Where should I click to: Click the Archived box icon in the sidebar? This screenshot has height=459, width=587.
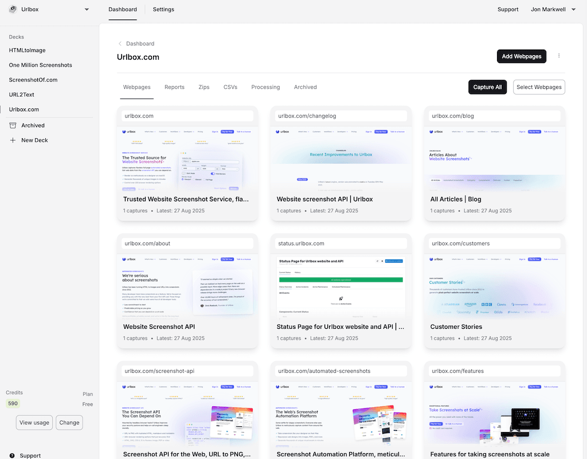[13, 125]
